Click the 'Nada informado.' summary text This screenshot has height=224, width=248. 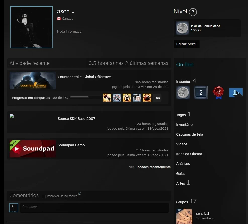(69, 31)
